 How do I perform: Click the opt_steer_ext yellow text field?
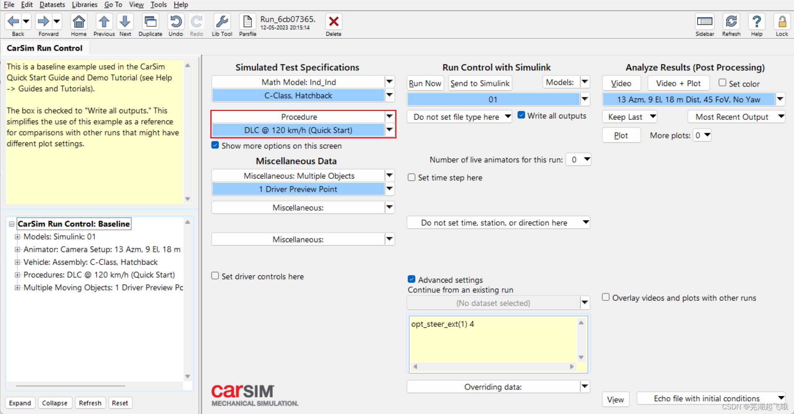[x=493, y=339]
